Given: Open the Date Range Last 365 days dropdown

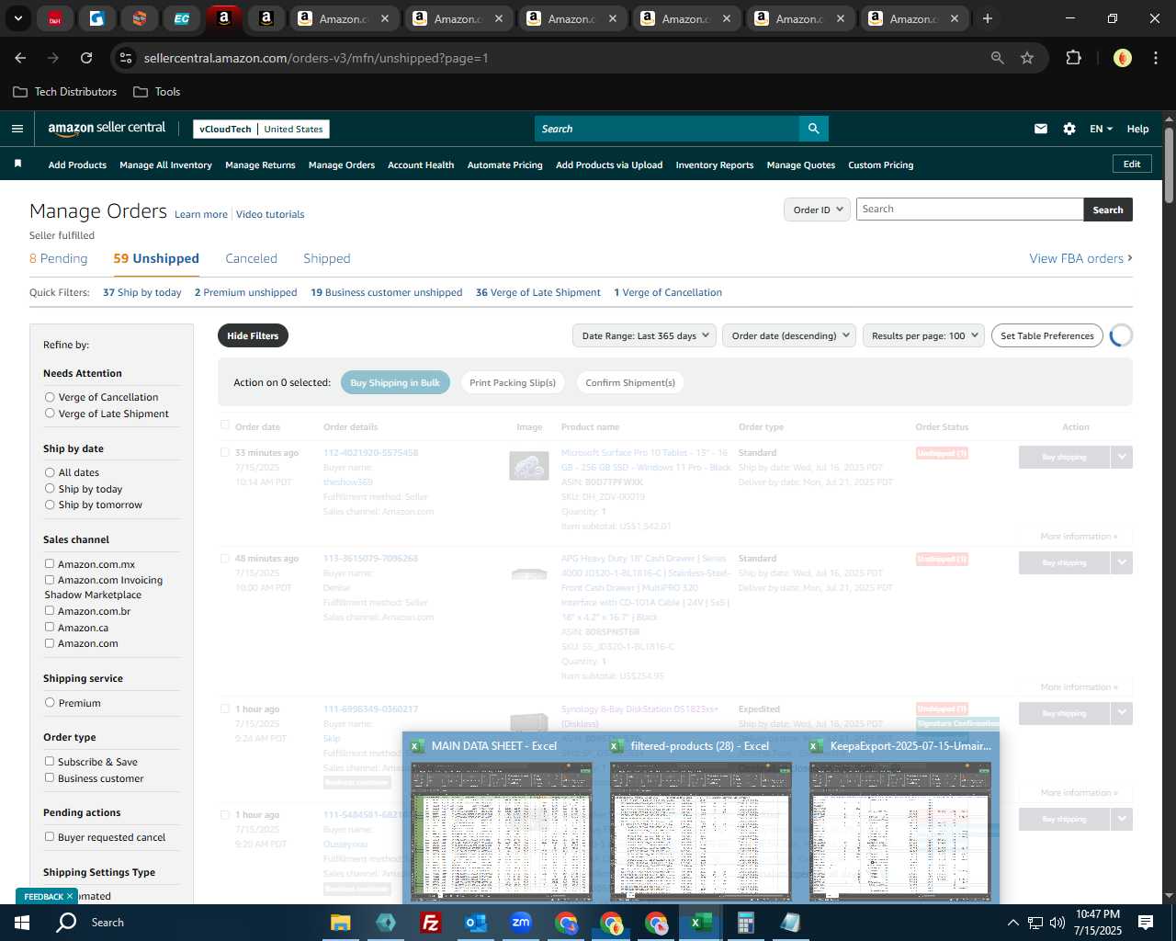Looking at the screenshot, I should tap(645, 335).
